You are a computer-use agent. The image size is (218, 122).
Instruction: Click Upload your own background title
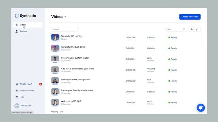tap(75, 80)
